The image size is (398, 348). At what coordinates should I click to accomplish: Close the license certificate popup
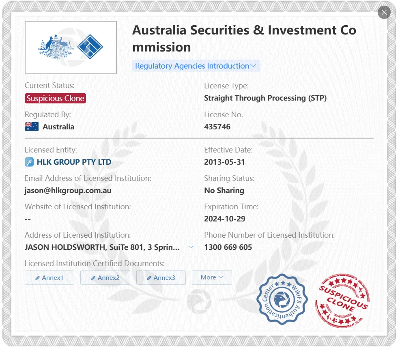coord(384,12)
